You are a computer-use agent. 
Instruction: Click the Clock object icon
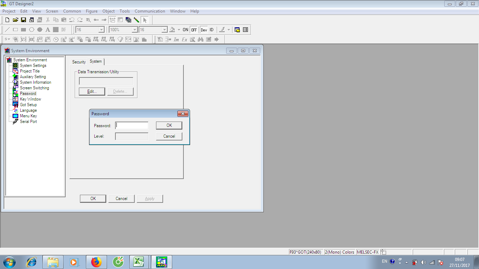coord(56,40)
